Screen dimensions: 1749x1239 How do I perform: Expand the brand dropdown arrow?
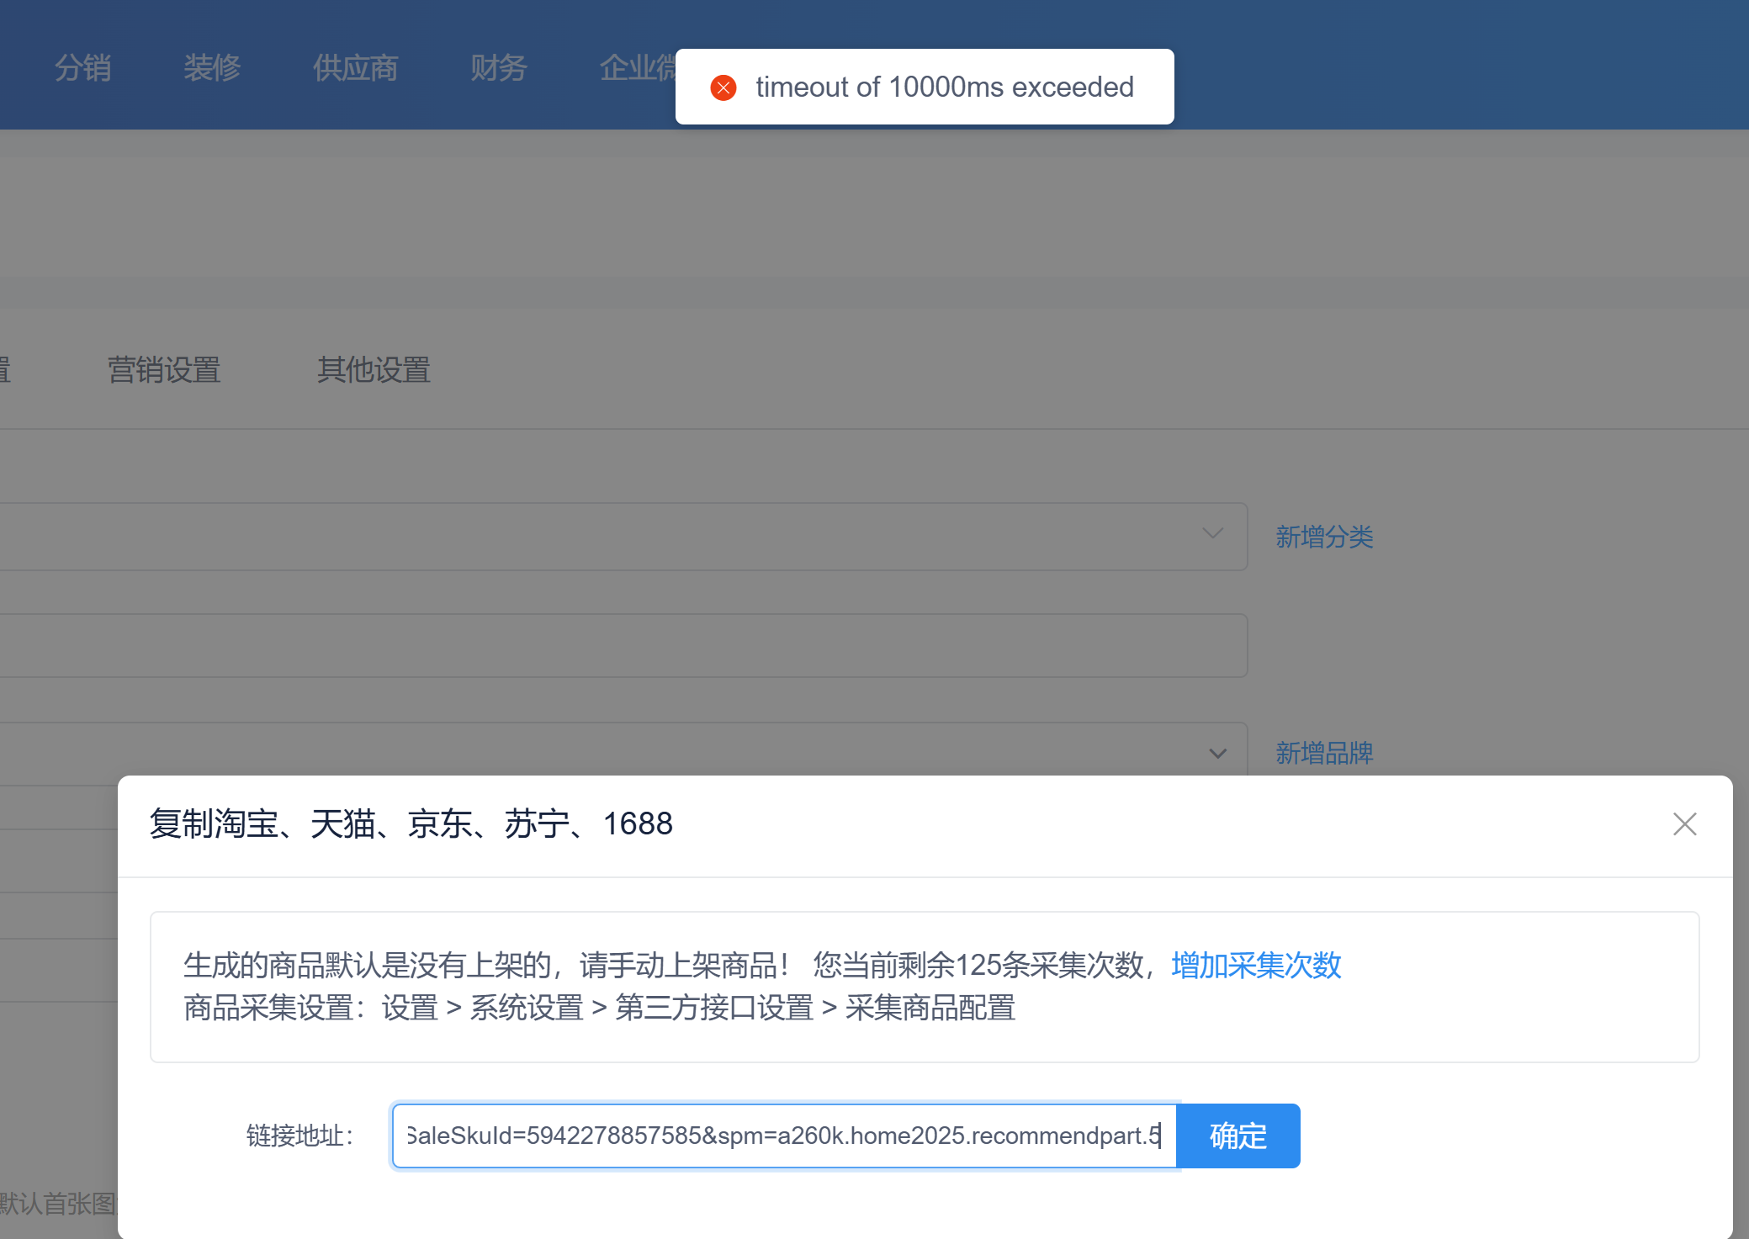1217,754
